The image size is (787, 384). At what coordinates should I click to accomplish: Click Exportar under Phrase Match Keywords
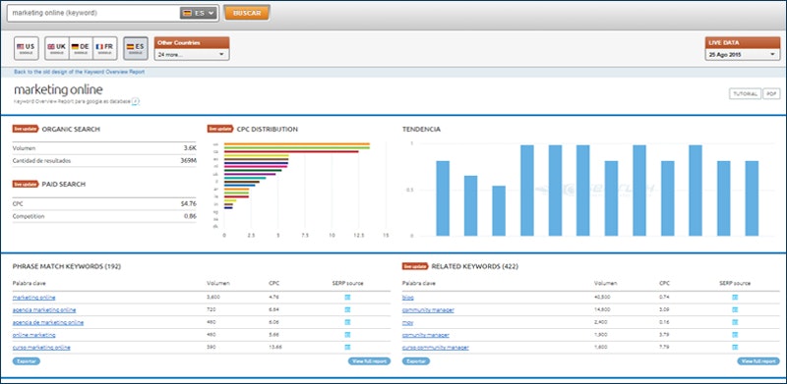[27, 361]
